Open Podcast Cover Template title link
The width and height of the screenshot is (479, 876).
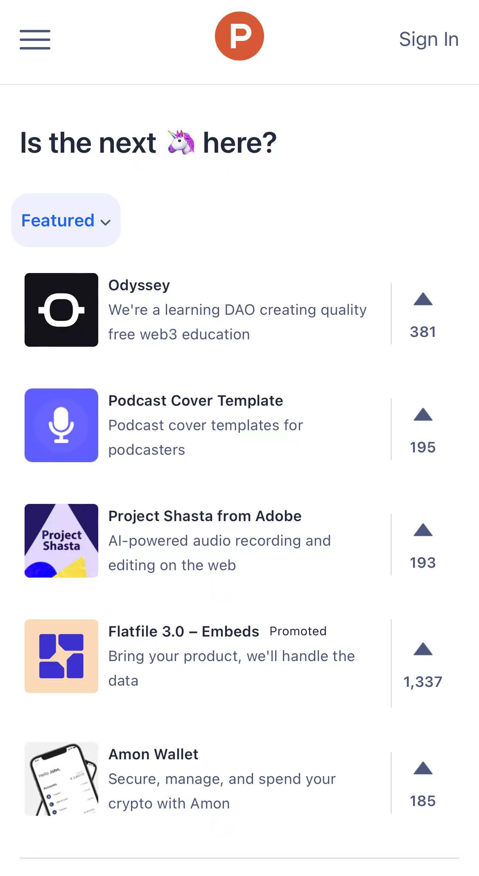pyautogui.click(x=196, y=401)
